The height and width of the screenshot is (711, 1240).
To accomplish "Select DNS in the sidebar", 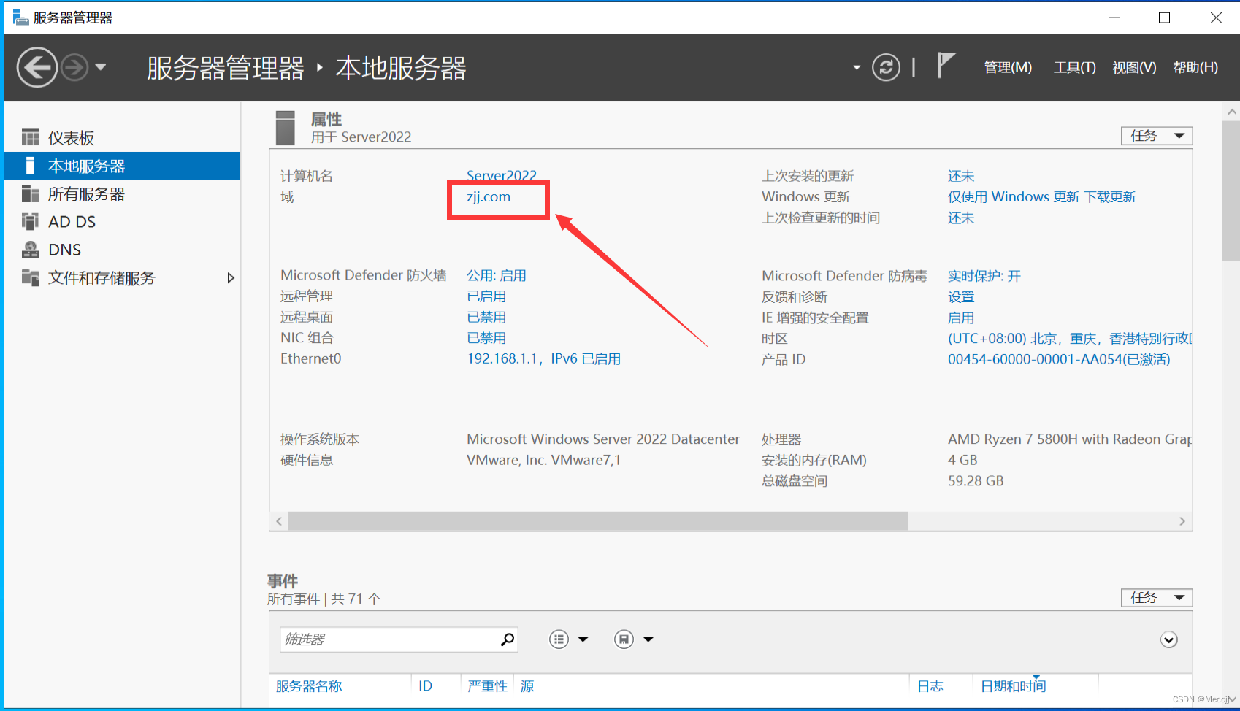I will [x=122, y=250].
